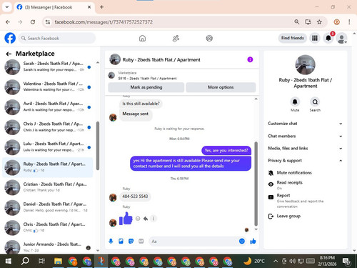Choose a sticker icon in composer

131,242
